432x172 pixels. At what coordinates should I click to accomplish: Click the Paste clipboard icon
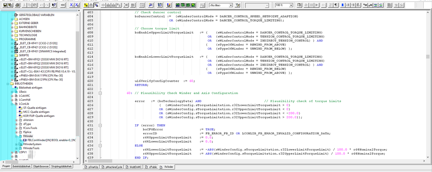[x=35, y=5]
